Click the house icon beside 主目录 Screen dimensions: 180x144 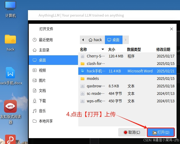tap(35, 50)
